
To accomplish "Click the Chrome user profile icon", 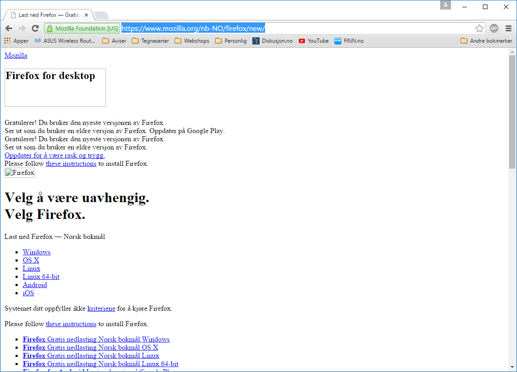I will tap(446, 5).
